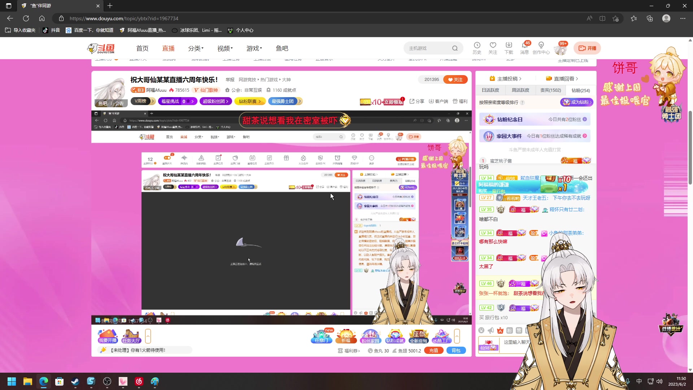Screen dimensions: 693x390
Task: Open the 游戏 dropdown in navigation
Action: point(254,48)
